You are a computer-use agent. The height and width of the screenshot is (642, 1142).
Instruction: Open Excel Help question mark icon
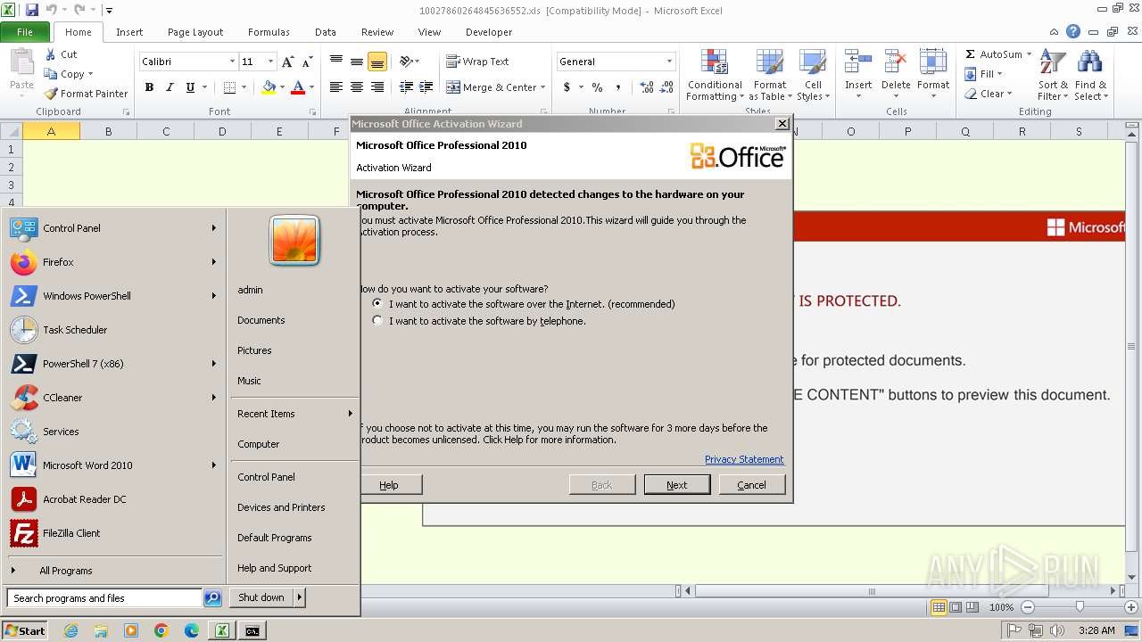tap(1073, 31)
